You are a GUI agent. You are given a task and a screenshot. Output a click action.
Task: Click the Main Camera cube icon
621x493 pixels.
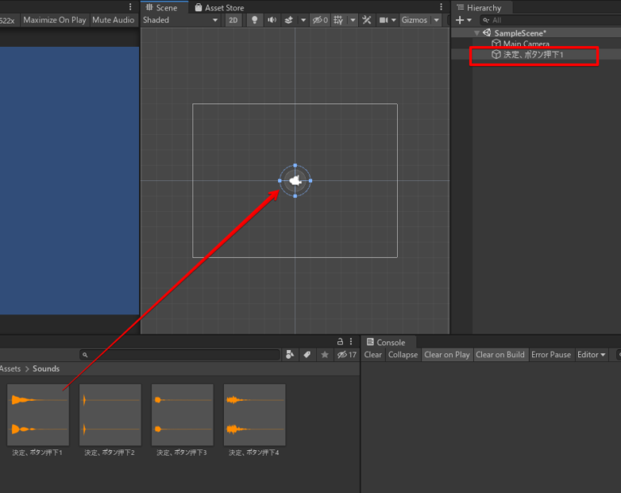coord(496,44)
